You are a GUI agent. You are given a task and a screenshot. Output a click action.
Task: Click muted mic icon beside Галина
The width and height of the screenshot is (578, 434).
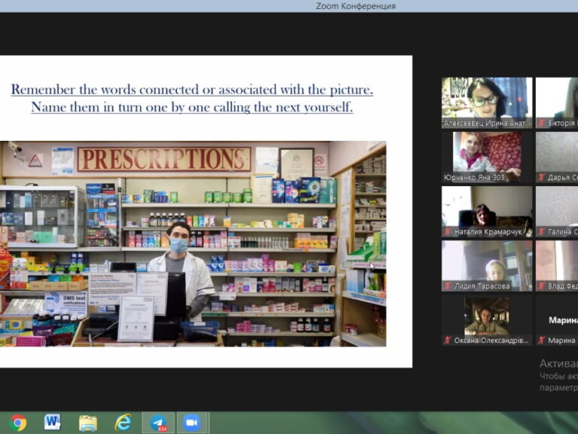click(x=541, y=232)
